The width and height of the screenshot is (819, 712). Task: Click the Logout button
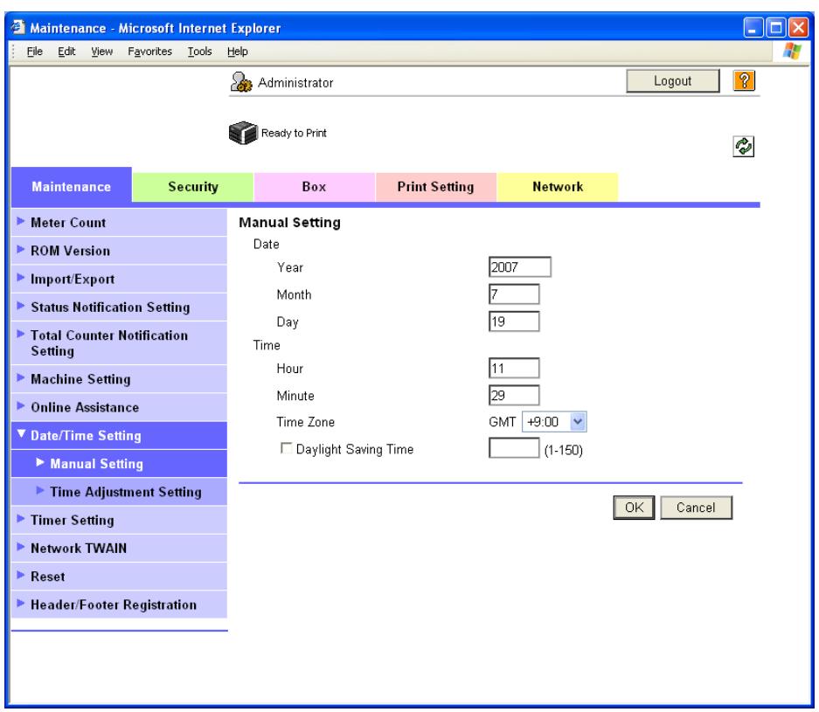coord(673,81)
